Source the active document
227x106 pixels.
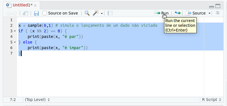(196, 13)
